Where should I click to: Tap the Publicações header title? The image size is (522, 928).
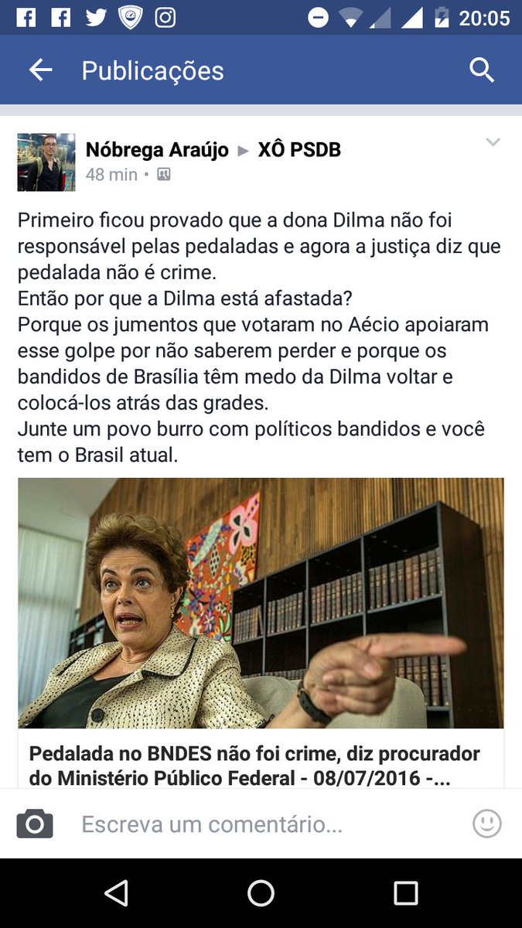coord(152,70)
